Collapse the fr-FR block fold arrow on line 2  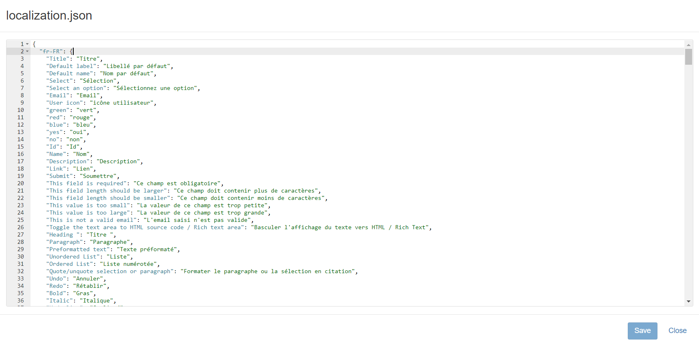pos(27,51)
